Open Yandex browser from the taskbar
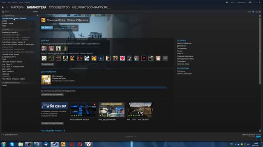This screenshot has height=147, width=263. (x=89, y=144)
